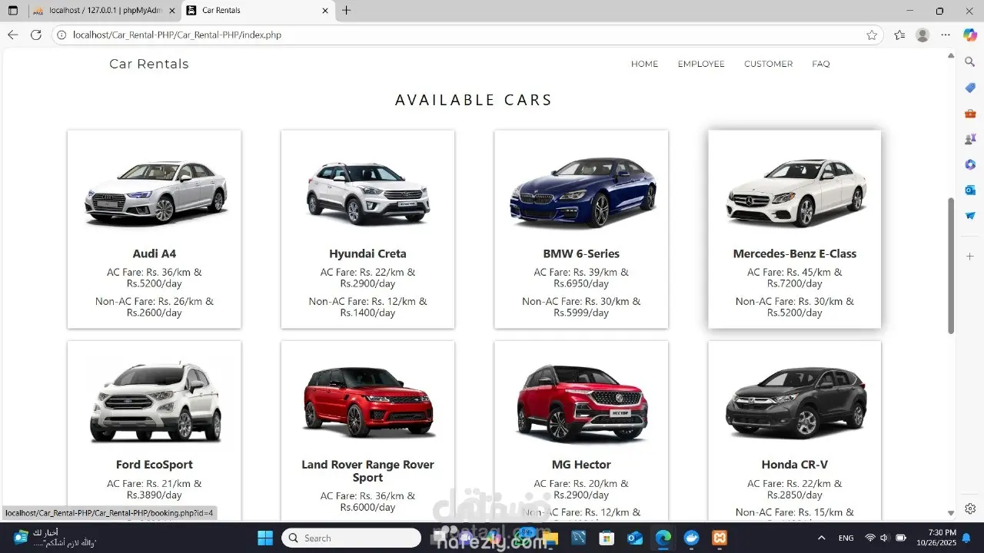The image size is (984, 553).
Task: Open sidebar settings gear icon
Action: [970, 508]
